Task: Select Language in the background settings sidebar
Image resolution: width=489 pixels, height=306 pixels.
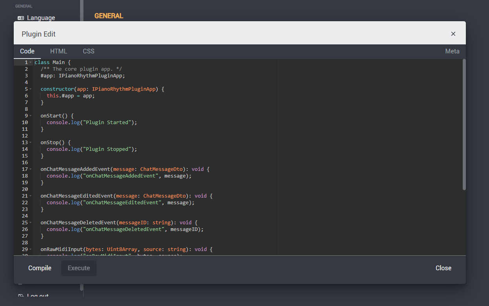Action: point(36,18)
